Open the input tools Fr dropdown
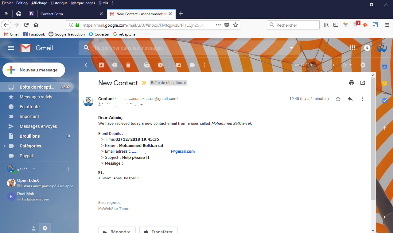This screenshot has height=233, width=393. point(347,65)
